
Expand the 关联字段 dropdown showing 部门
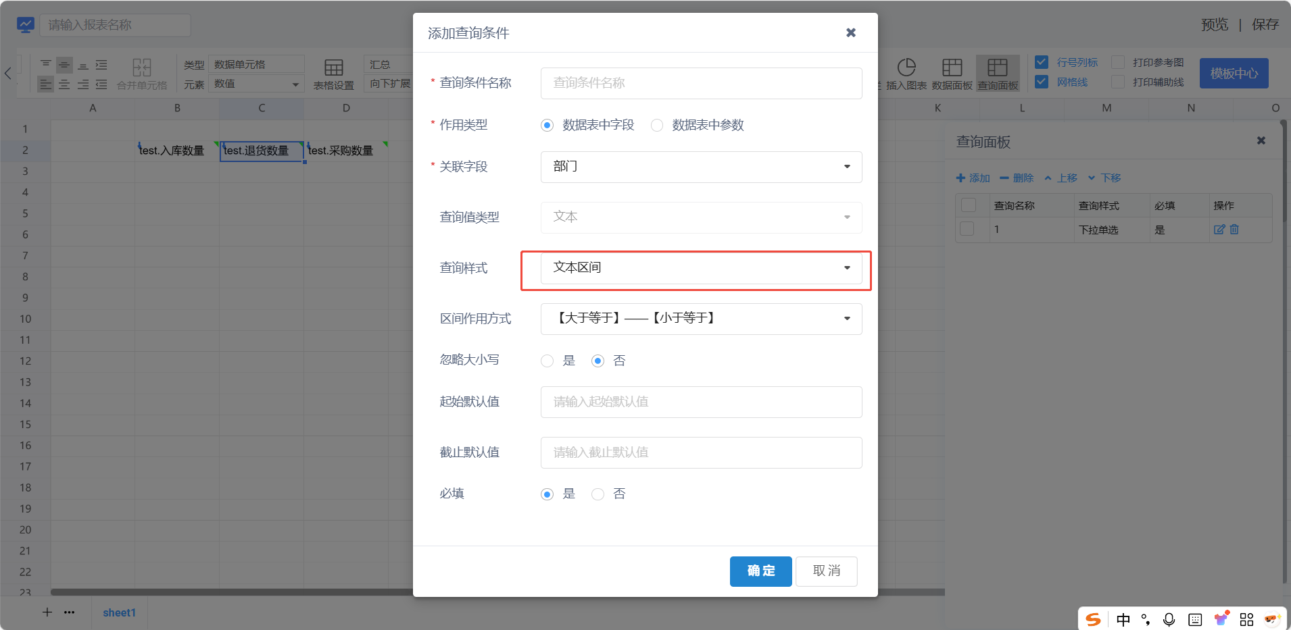[x=701, y=167]
